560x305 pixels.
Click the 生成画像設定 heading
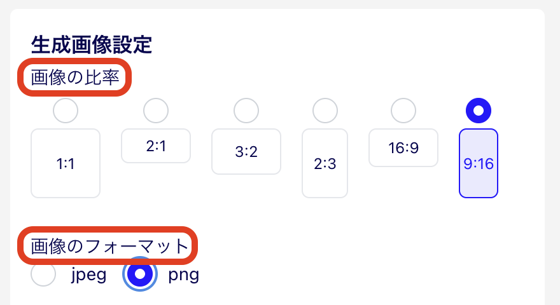(92, 45)
